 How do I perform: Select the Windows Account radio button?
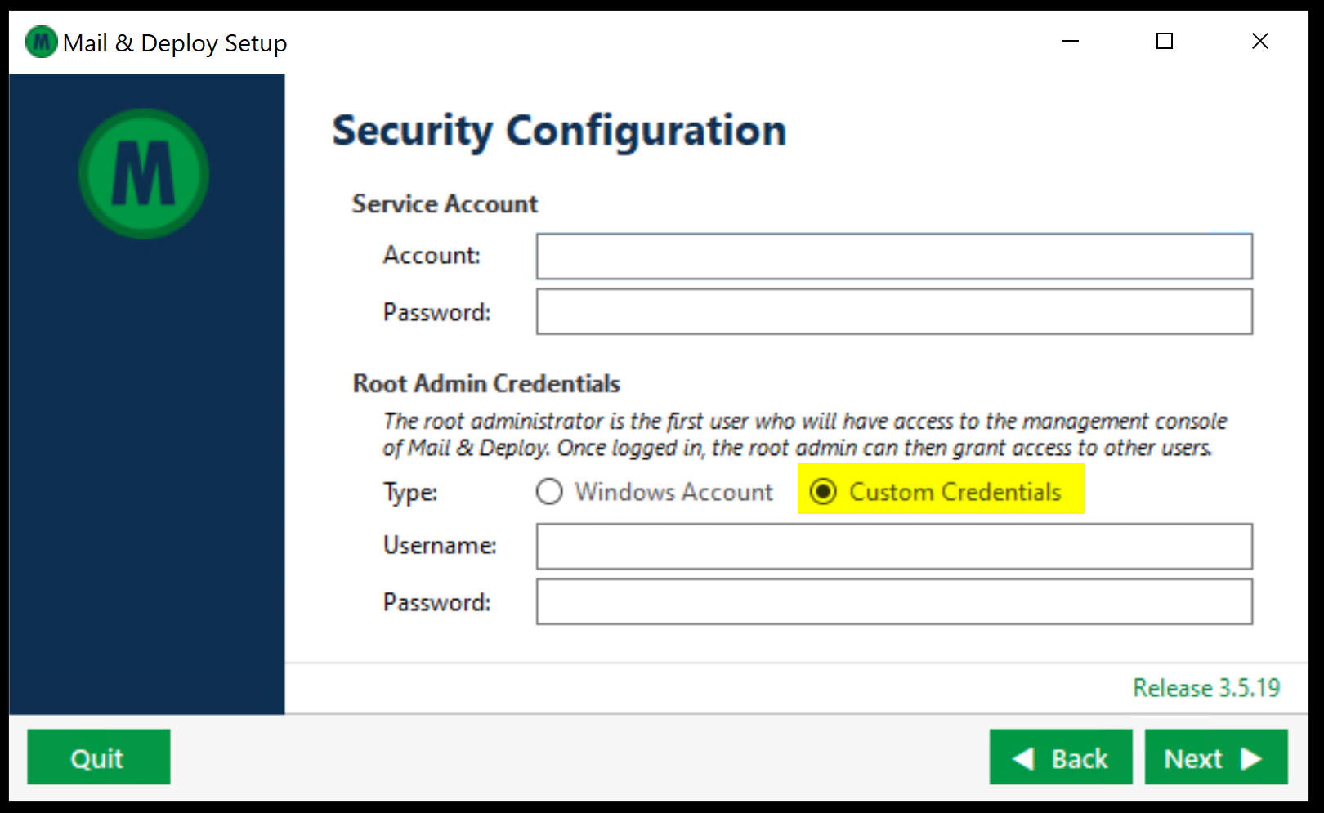click(x=550, y=492)
